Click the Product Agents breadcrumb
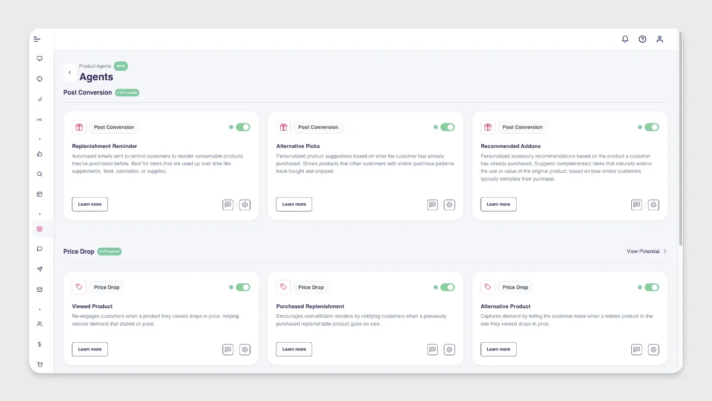This screenshot has height=401, width=712. pyautogui.click(x=95, y=66)
